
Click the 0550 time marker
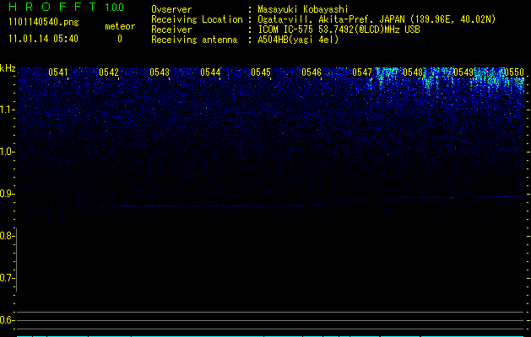coord(514,72)
